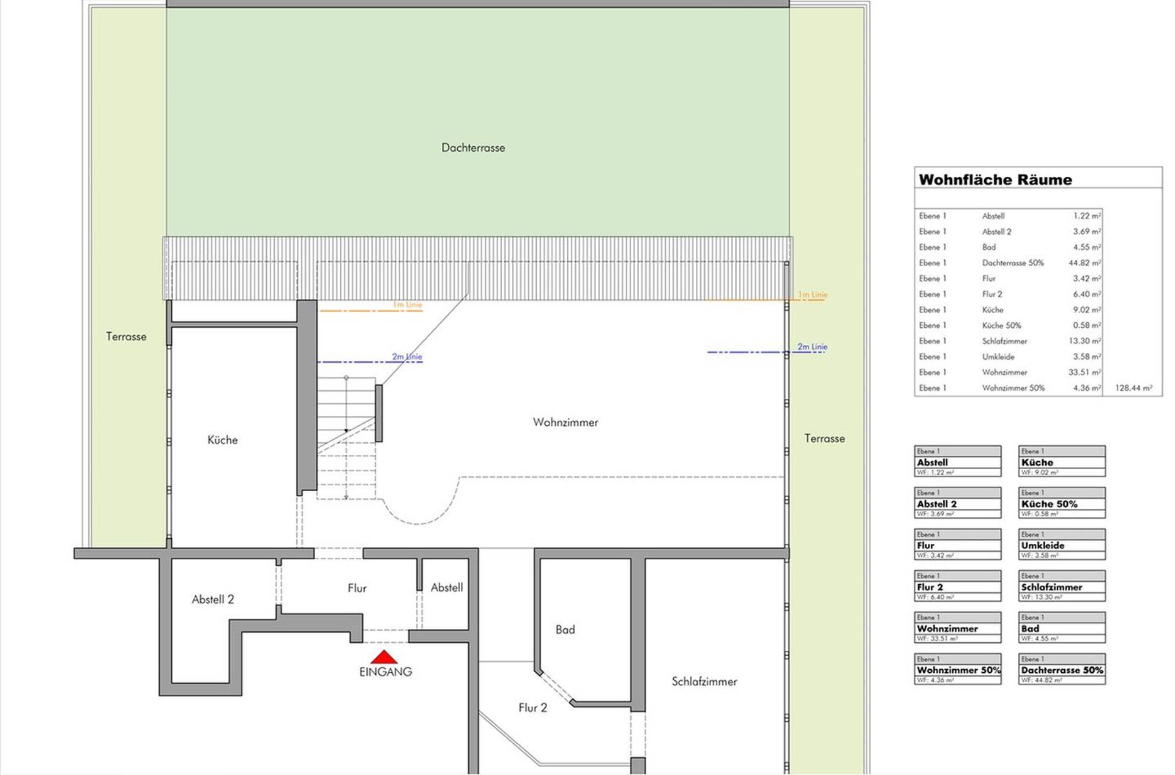Click the 44.82 m² value in the table
This screenshot has height=775, width=1175.
(1085, 263)
